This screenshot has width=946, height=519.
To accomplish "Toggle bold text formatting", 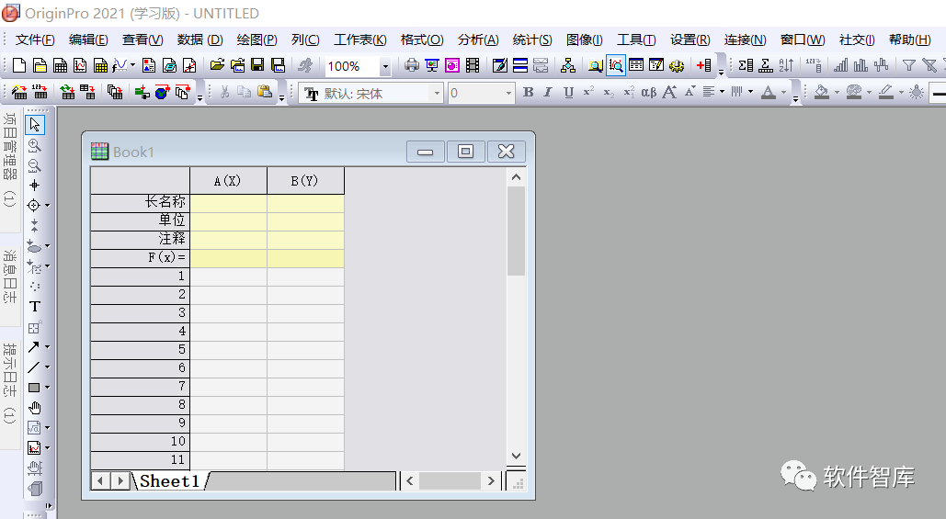I will (529, 92).
